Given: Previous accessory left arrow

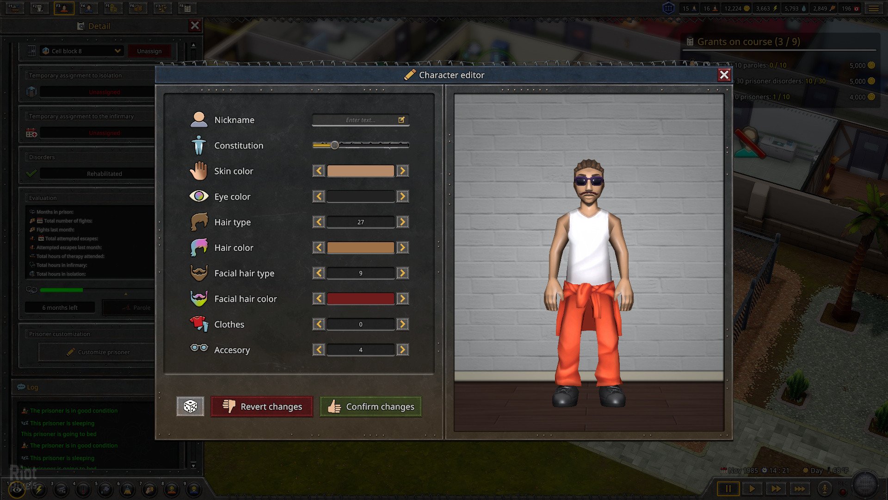Looking at the screenshot, I should click(319, 350).
